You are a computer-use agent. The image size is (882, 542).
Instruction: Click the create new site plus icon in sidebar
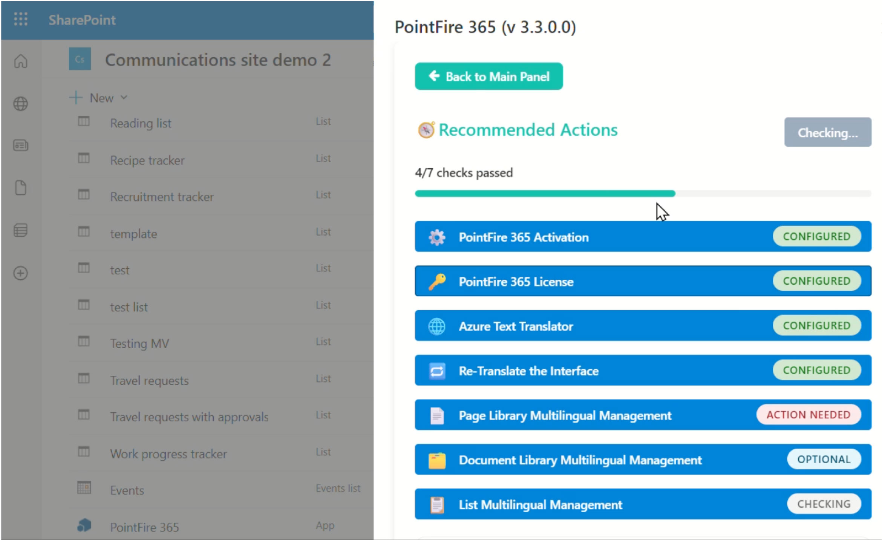coord(20,273)
